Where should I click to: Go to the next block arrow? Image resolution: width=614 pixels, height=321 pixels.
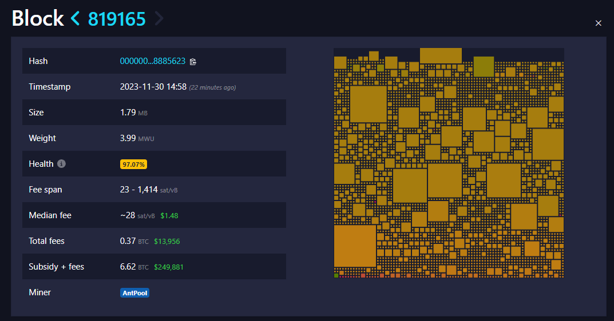159,18
